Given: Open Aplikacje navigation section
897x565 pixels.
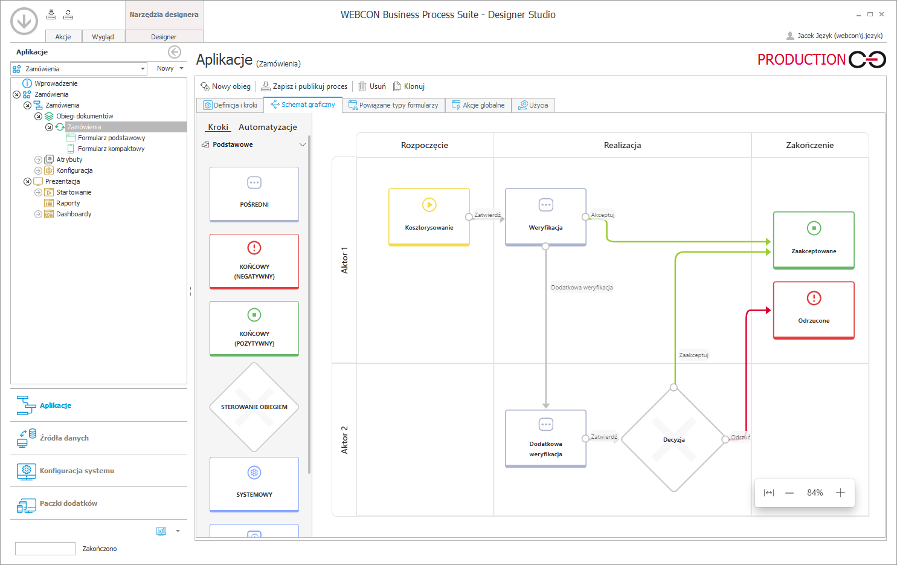Looking at the screenshot, I should (98, 405).
